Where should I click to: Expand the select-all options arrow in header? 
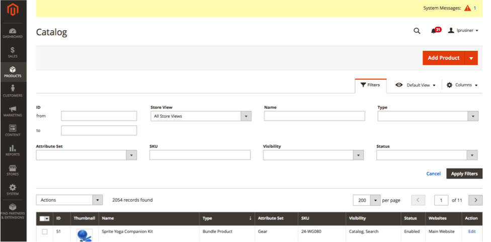[47, 218]
